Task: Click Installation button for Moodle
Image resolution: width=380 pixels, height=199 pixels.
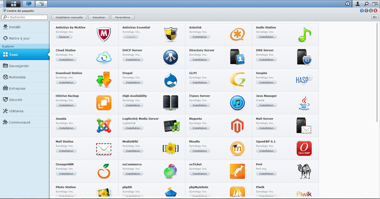Action: [x=200, y=151]
